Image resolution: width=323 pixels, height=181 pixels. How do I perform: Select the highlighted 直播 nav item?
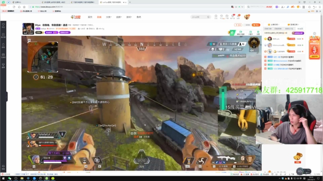tap(99, 17)
